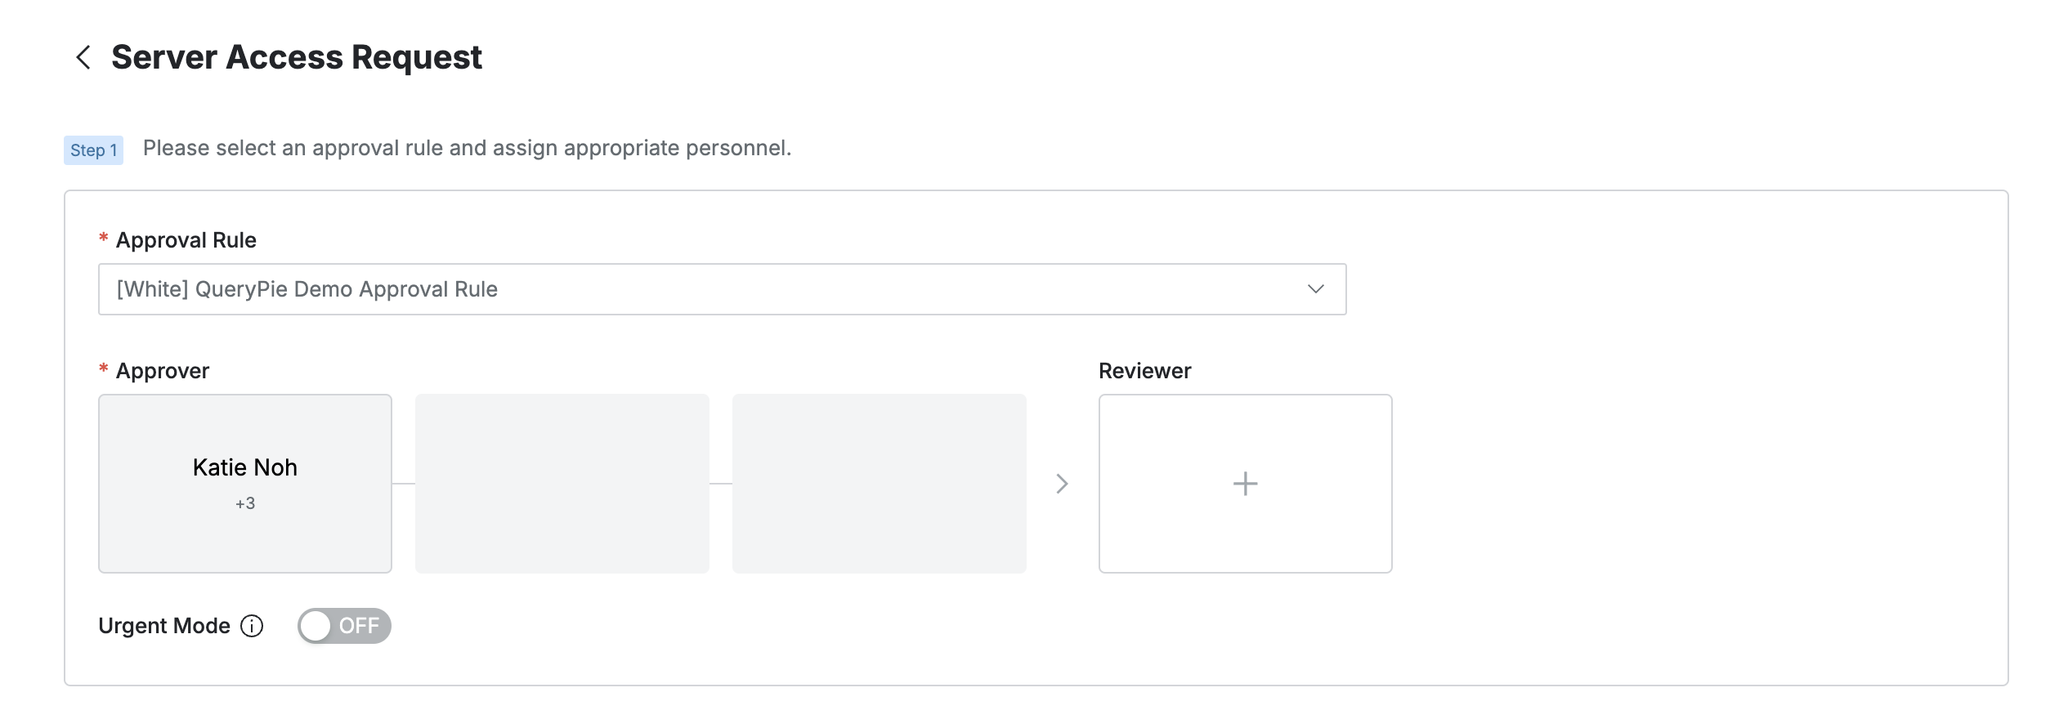Click the Urgent Mode info icon
2068x719 pixels.
[x=252, y=627]
